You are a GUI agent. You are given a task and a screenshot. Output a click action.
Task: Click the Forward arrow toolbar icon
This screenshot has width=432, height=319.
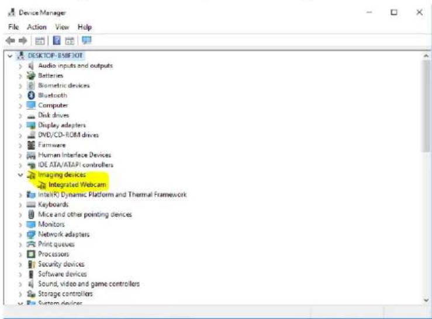[x=23, y=41]
